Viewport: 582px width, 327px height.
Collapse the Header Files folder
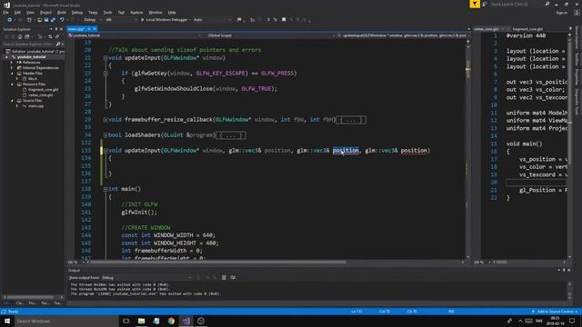point(12,74)
